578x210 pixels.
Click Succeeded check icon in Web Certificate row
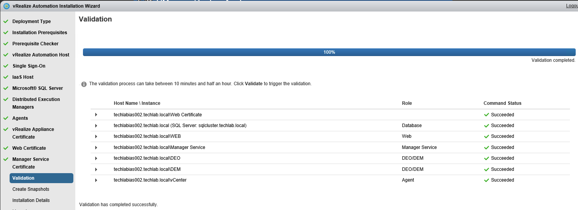(487, 115)
